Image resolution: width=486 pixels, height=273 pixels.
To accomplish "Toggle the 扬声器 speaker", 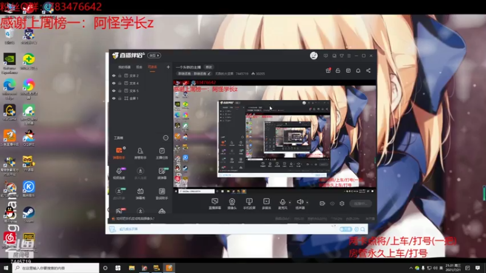I will (x=299, y=204).
